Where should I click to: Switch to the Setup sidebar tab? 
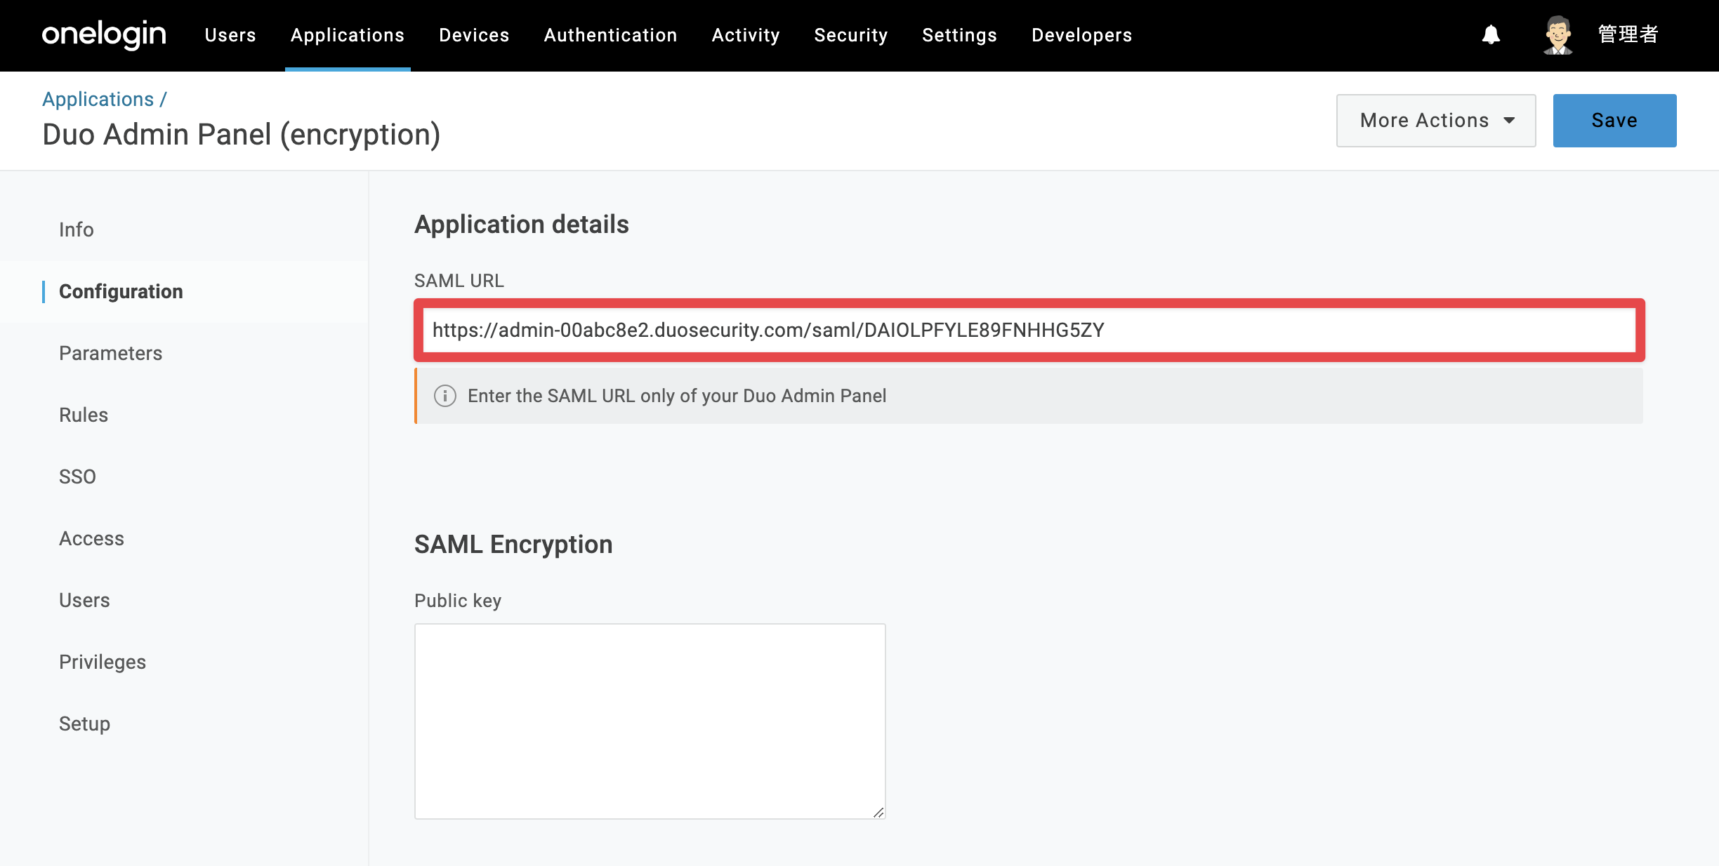tap(84, 724)
